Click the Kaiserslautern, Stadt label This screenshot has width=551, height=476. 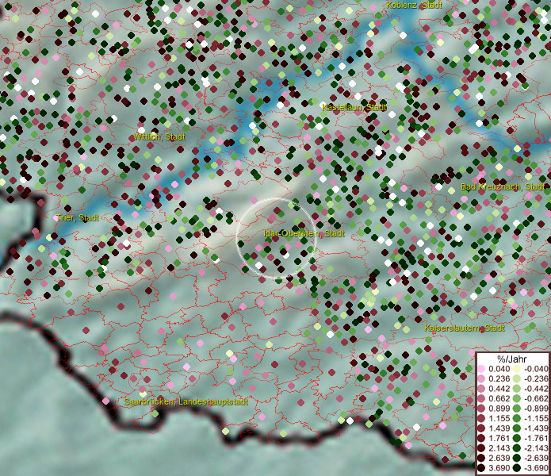[x=465, y=328]
